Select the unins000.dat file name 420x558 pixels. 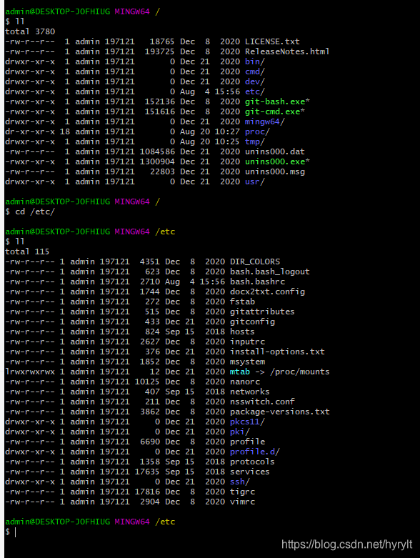tap(274, 151)
